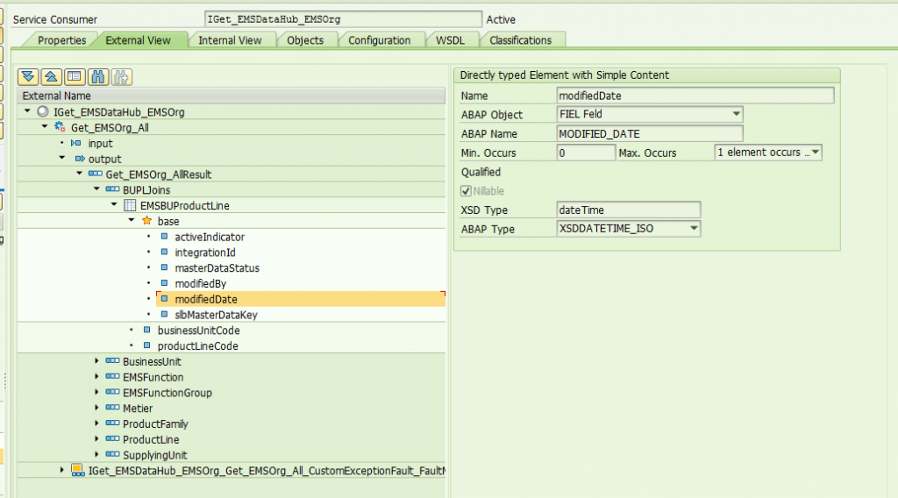
Task: Toggle the Nillable checkbox
Action: pyautogui.click(x=467, y=191)
